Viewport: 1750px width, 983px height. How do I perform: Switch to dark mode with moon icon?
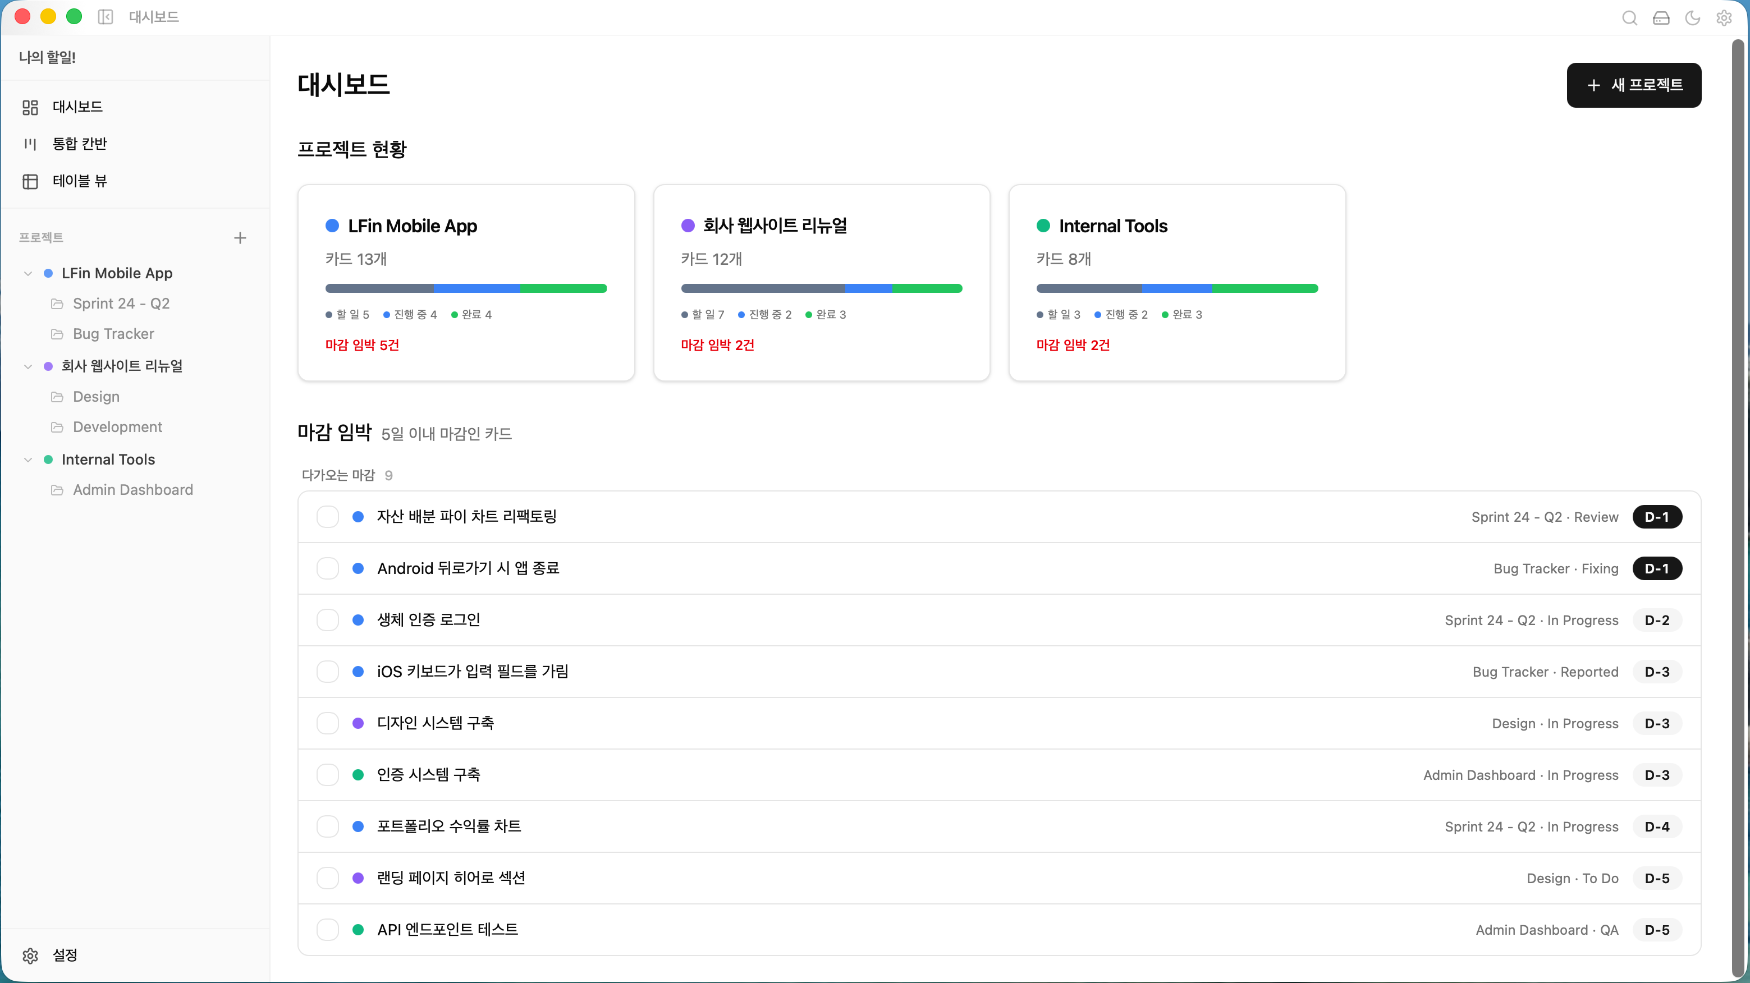(1692, 17)
